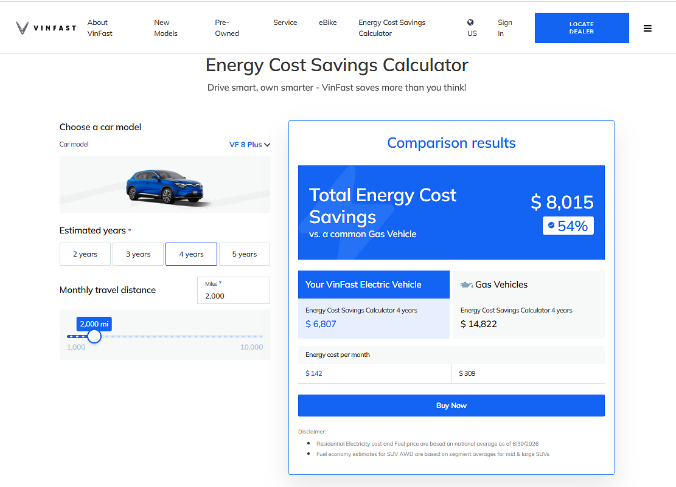
Task: Click the 2,000 mi slider tooltip
Action: pos(94,324)
